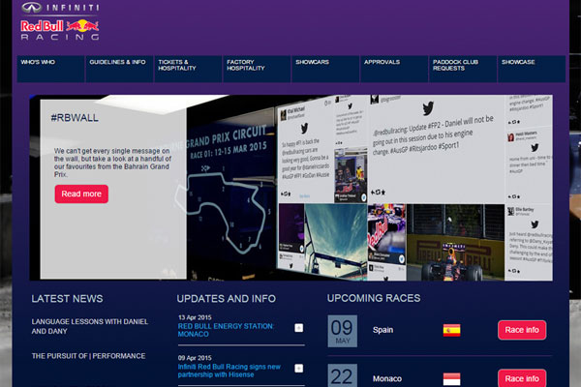Select the FACTORY HOSPITALITY menu item

coord(257,69)
